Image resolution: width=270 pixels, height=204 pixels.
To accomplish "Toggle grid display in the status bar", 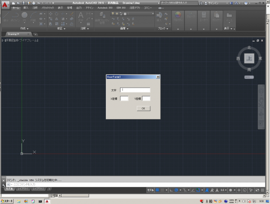I will (157, 190).
